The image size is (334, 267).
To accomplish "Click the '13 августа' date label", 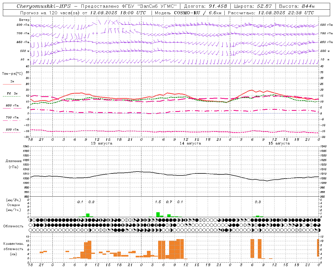I will pyautogui.click(x=102, y=143).
